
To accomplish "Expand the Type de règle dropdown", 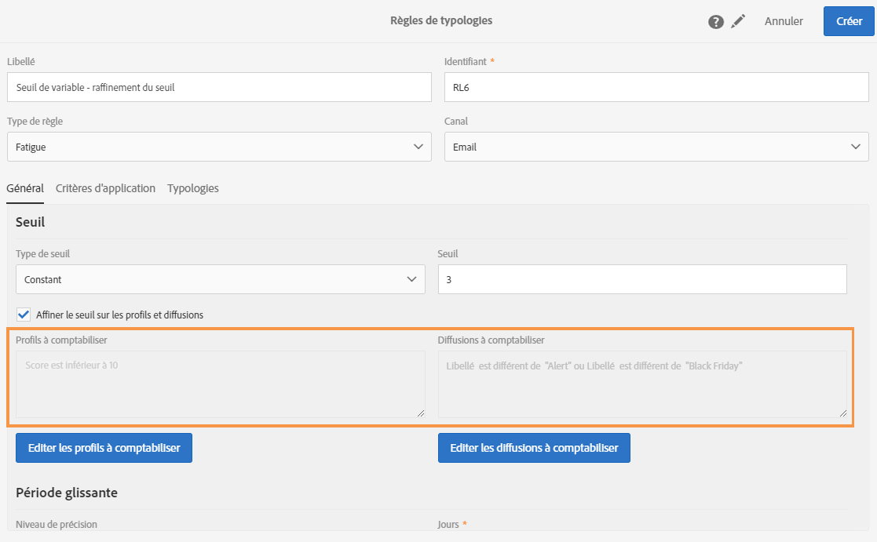I will point(219,147).
